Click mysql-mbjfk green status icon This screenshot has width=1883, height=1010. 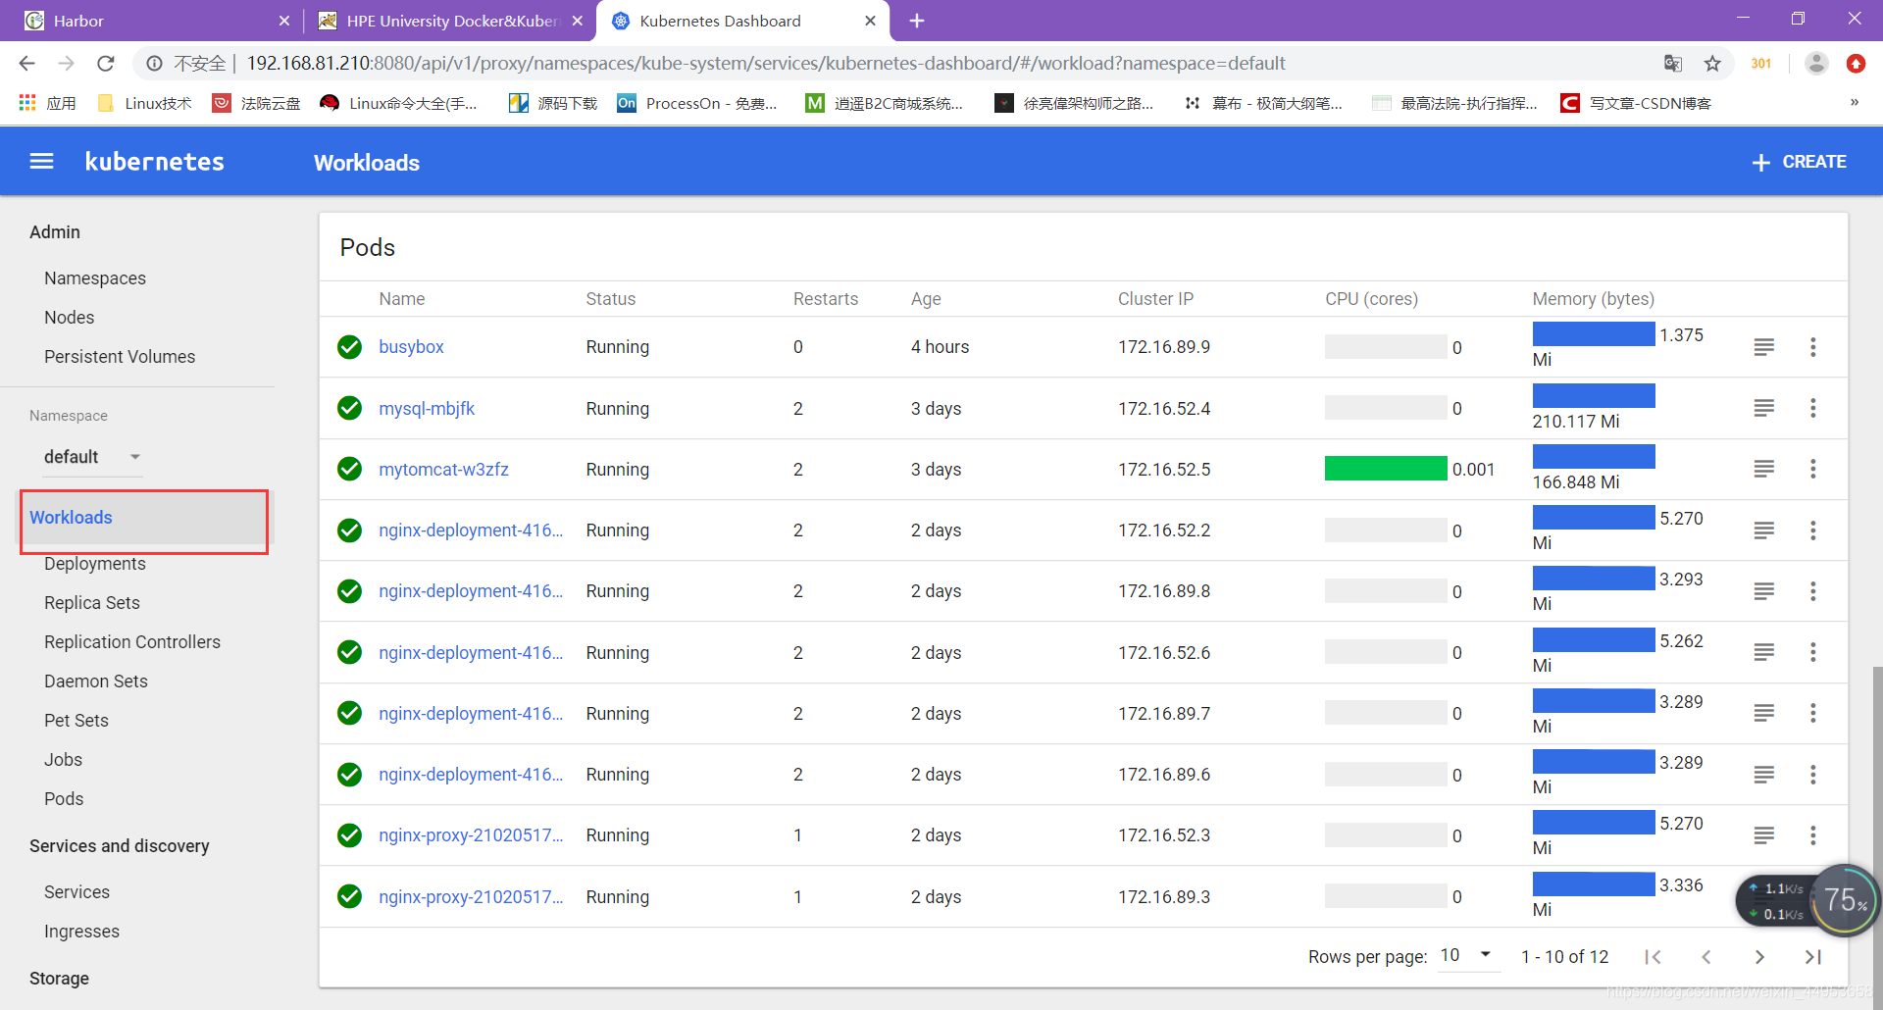[x=349, y=408]
